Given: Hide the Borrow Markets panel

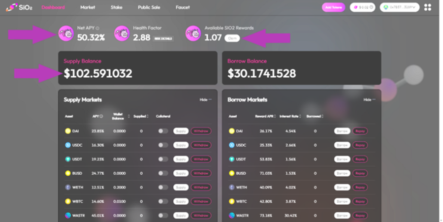Looking at the screenshot, I should (369, 99).
